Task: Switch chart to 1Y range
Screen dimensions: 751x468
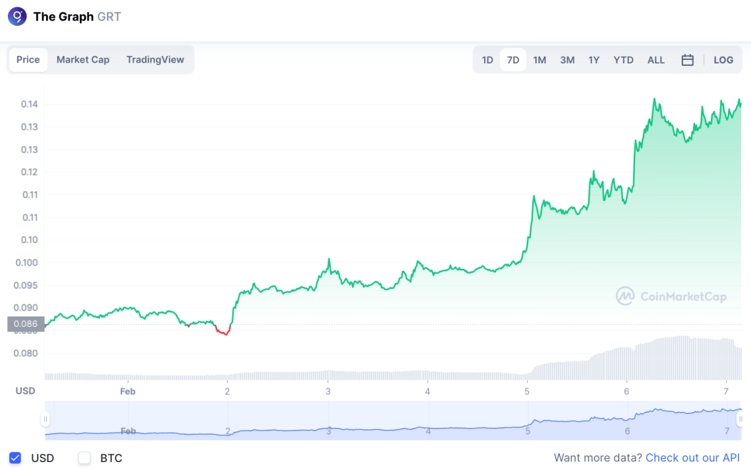Action: (x=594, y=60)
